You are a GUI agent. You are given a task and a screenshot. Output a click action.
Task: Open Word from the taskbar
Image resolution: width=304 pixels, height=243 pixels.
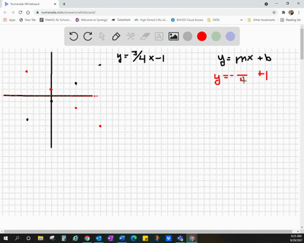click(x=122, y=239)
